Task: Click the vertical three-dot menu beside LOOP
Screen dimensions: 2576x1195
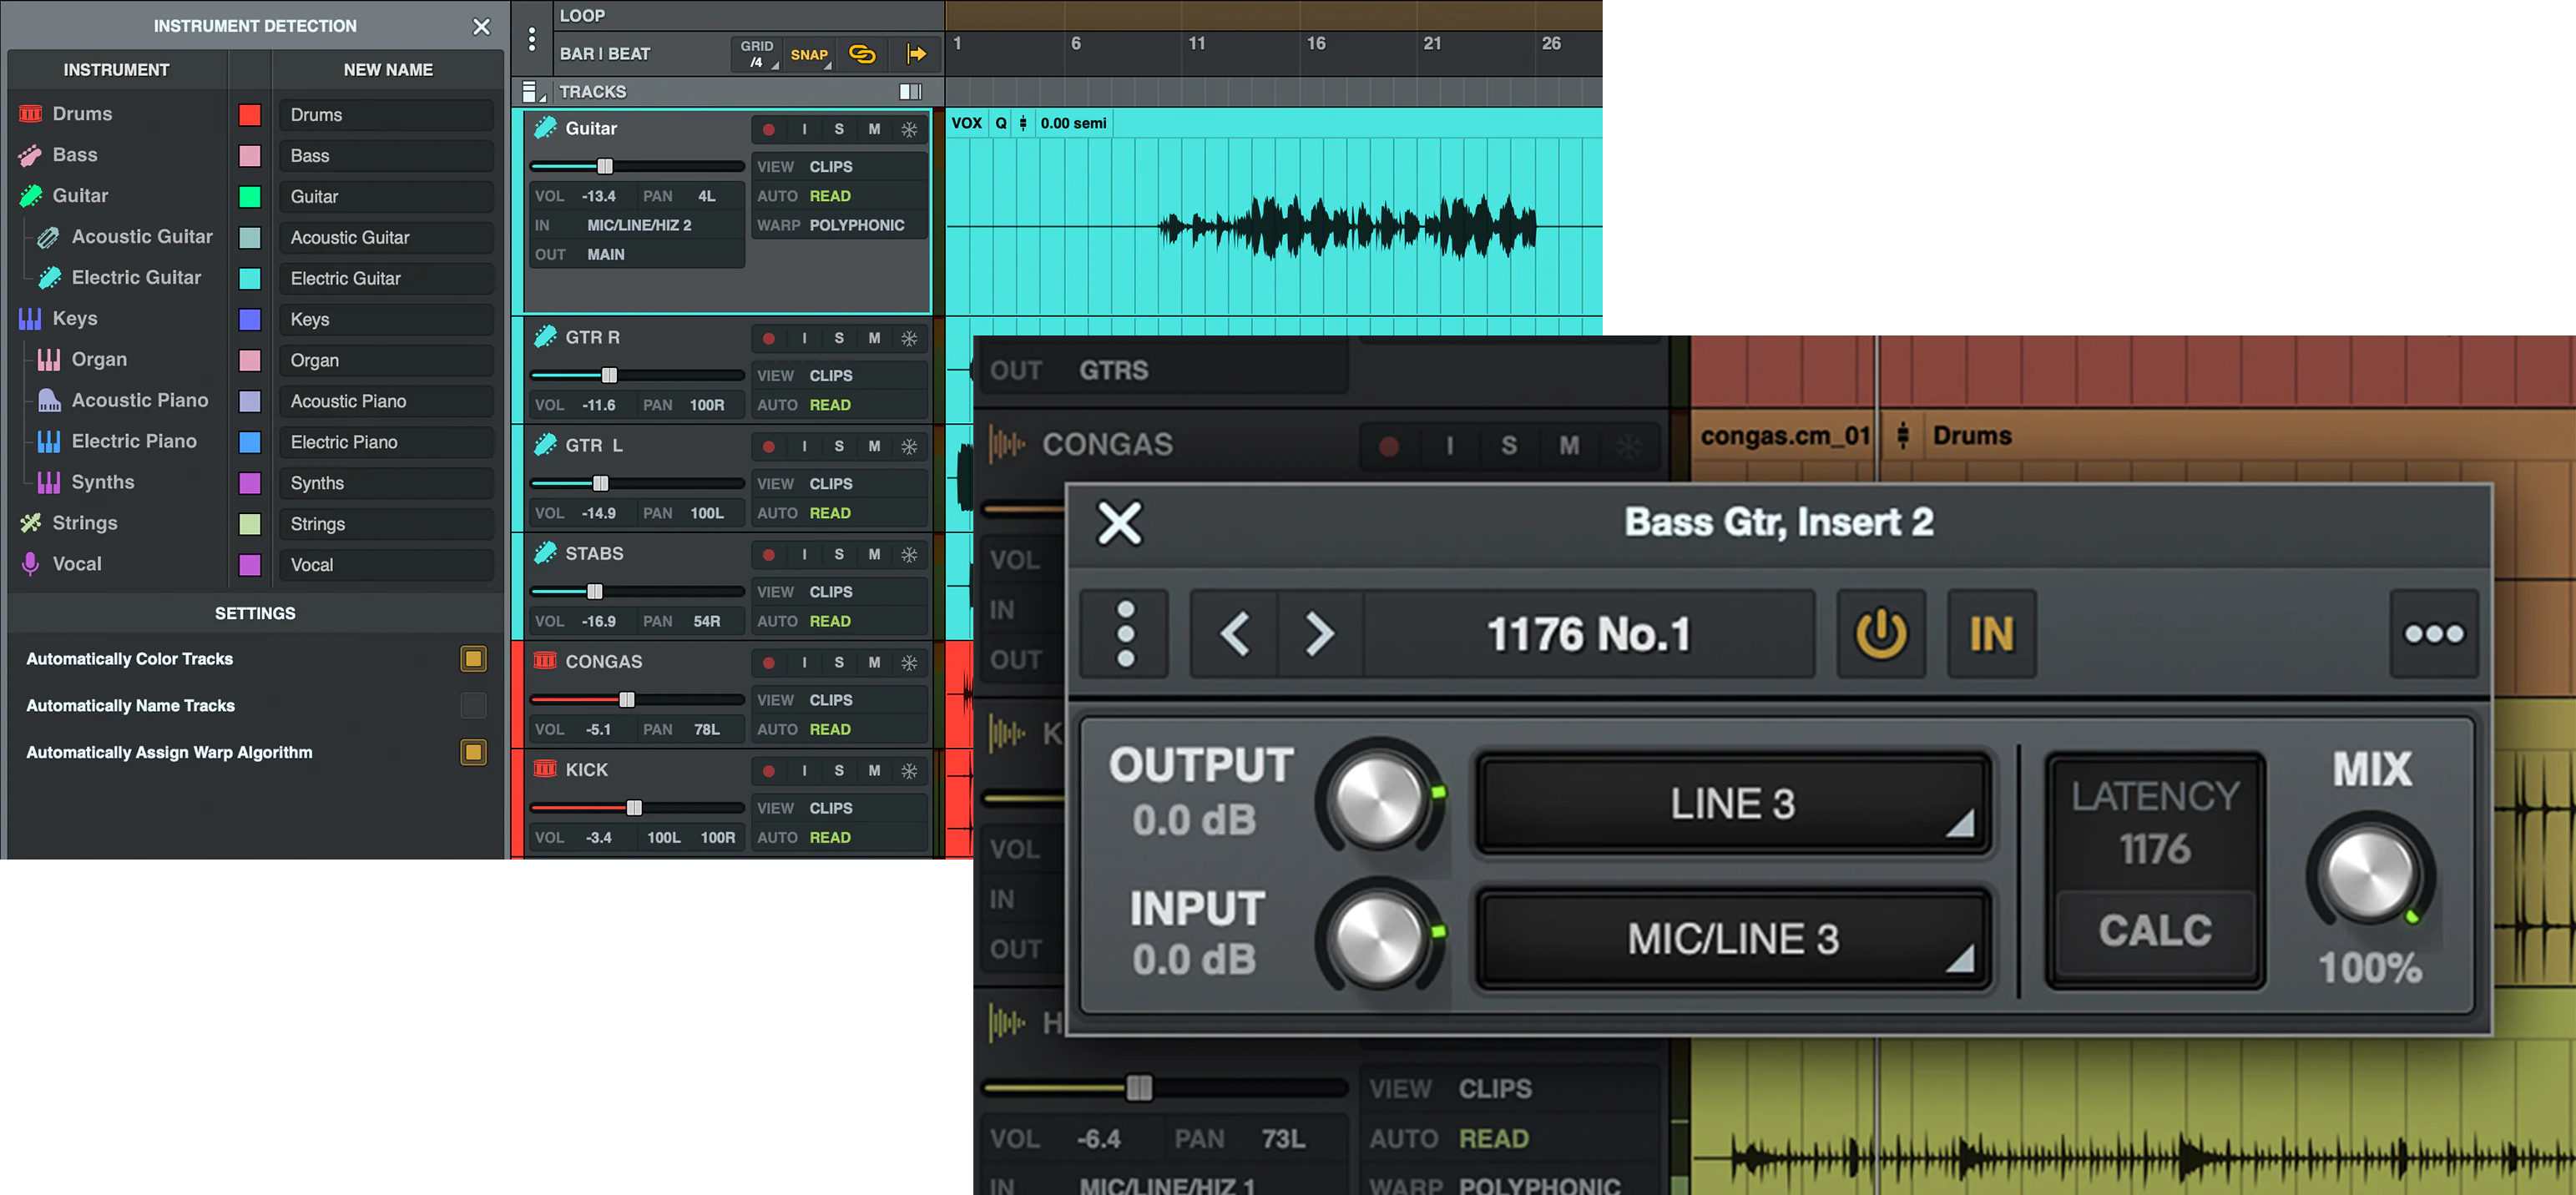Action: point(532,40)
